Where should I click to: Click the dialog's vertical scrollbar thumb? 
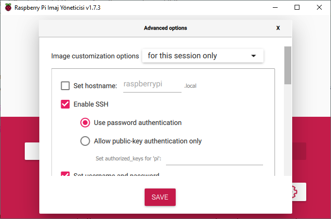[x=287, y=65]
